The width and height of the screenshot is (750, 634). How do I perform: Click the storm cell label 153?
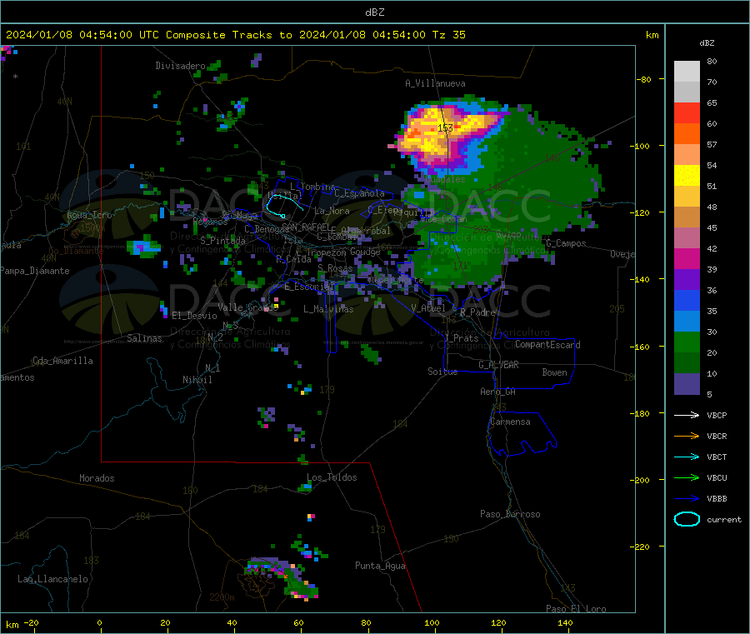pyautogui.click(x=445, y=127)
